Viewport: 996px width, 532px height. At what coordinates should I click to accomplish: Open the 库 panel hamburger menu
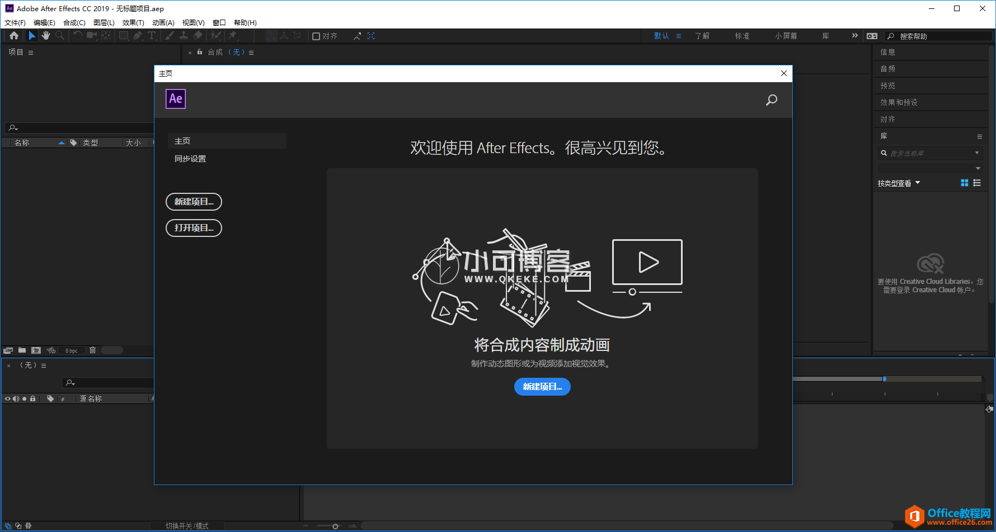coord(980,136)
